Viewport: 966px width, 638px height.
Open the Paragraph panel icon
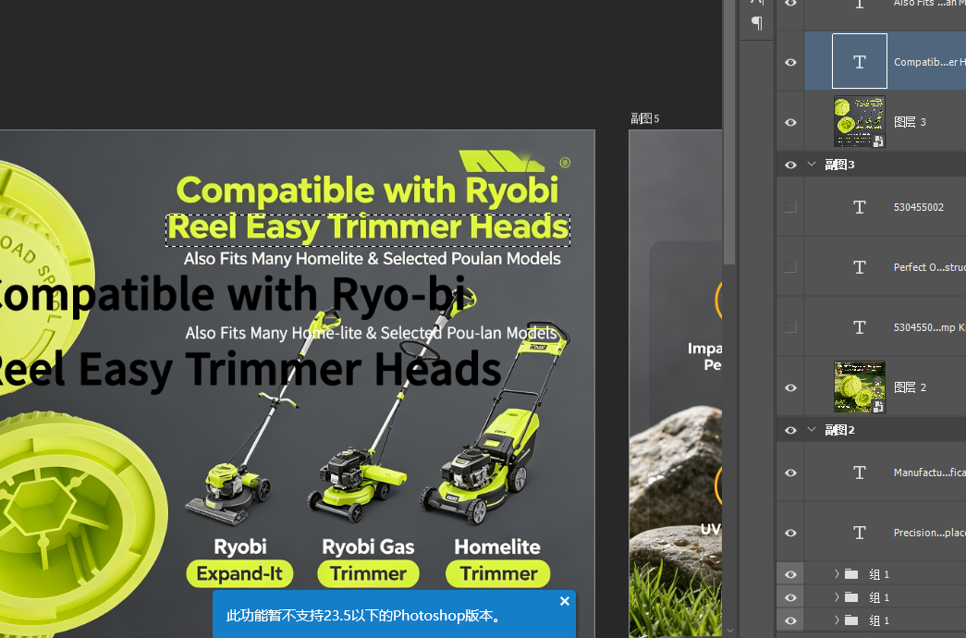coord(756,23)
